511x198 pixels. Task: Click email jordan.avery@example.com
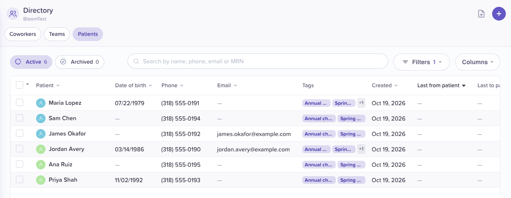253,149
